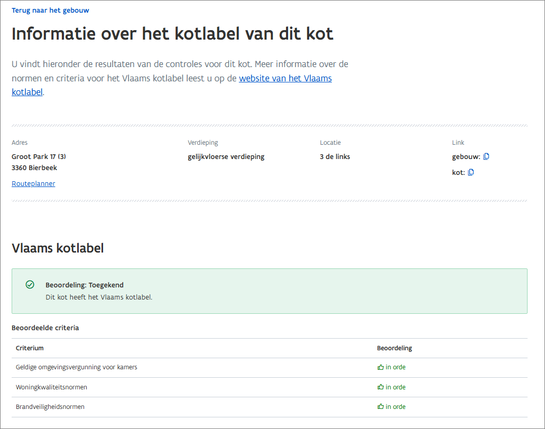The image size is (545, 429).
Task: Click thumbs-up icon for Geldige omgevingsvergunning
Action: click(380, 367)
